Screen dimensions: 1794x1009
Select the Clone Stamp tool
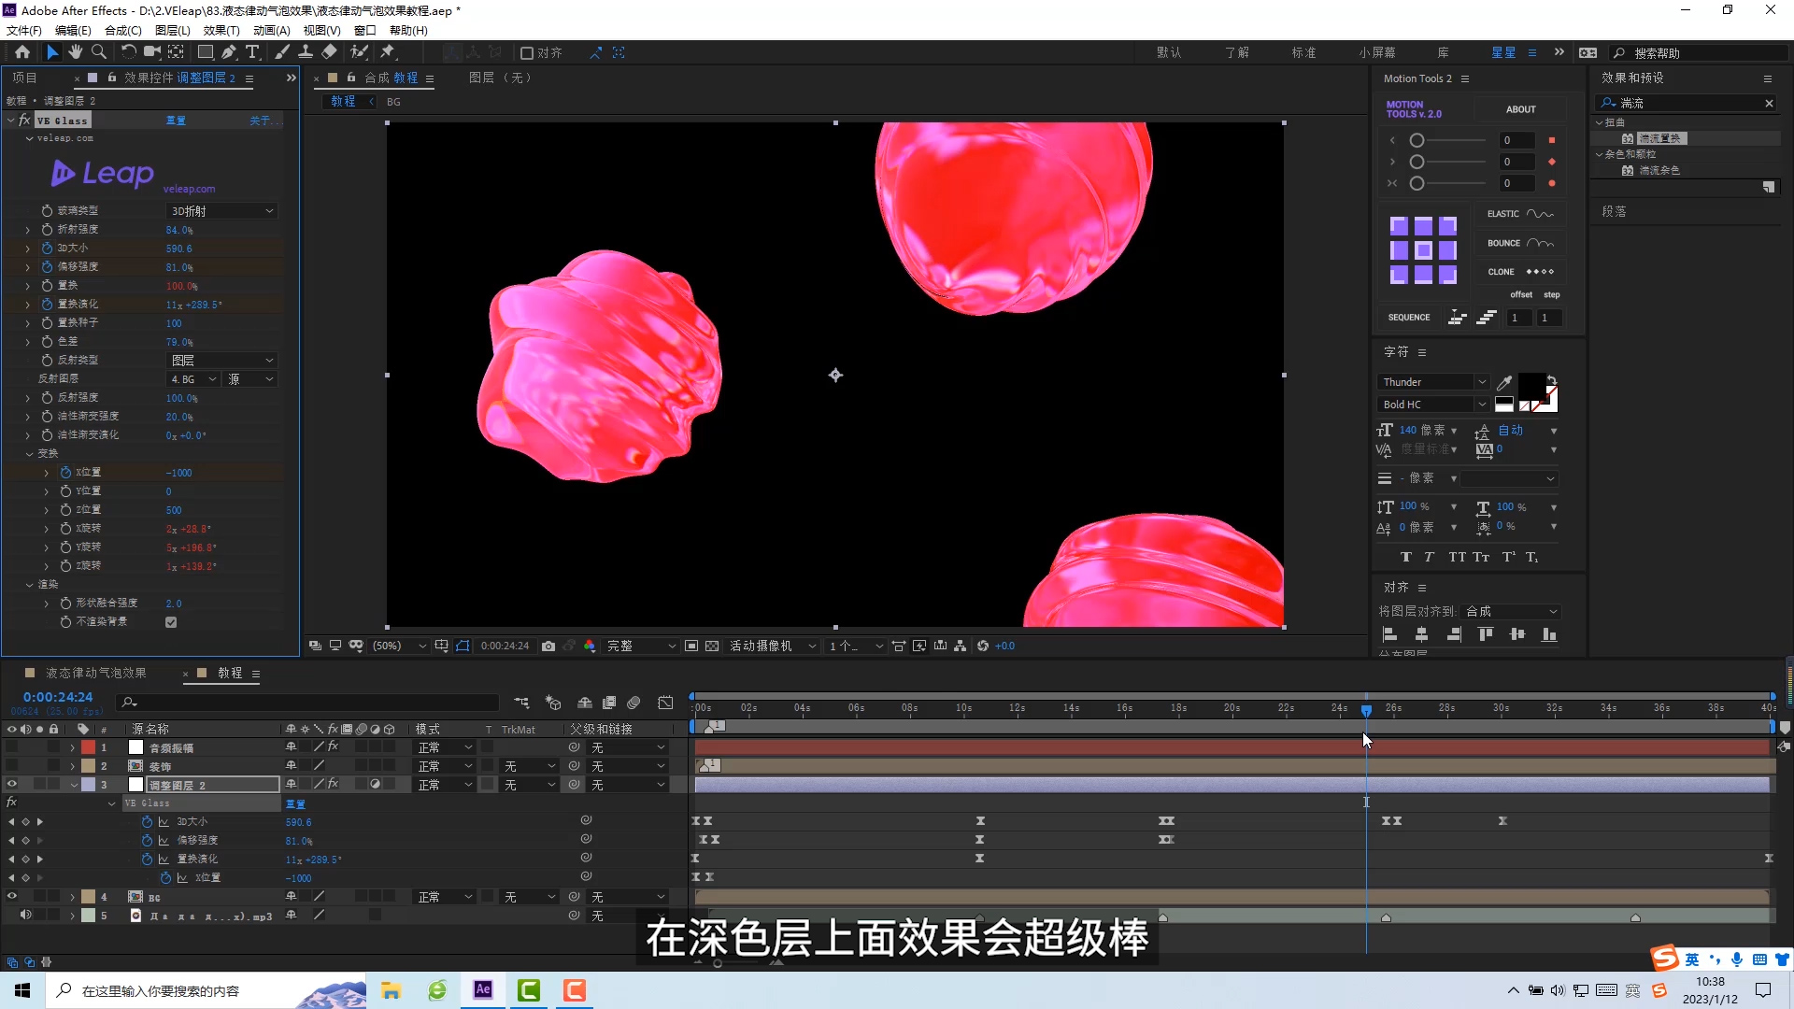(306, 52)
